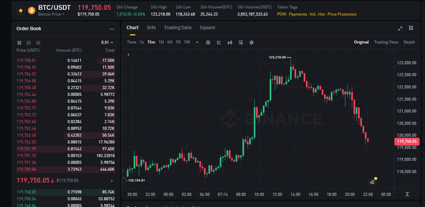Select the 1D chart interval
Viewport: 425px width, 207px height.
(x=178, y=42)
